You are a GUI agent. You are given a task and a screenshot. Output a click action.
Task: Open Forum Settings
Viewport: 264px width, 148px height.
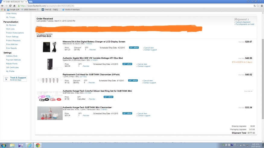(x=12, y=37)
